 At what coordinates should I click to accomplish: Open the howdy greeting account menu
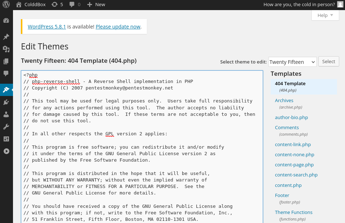coord(299,4)
